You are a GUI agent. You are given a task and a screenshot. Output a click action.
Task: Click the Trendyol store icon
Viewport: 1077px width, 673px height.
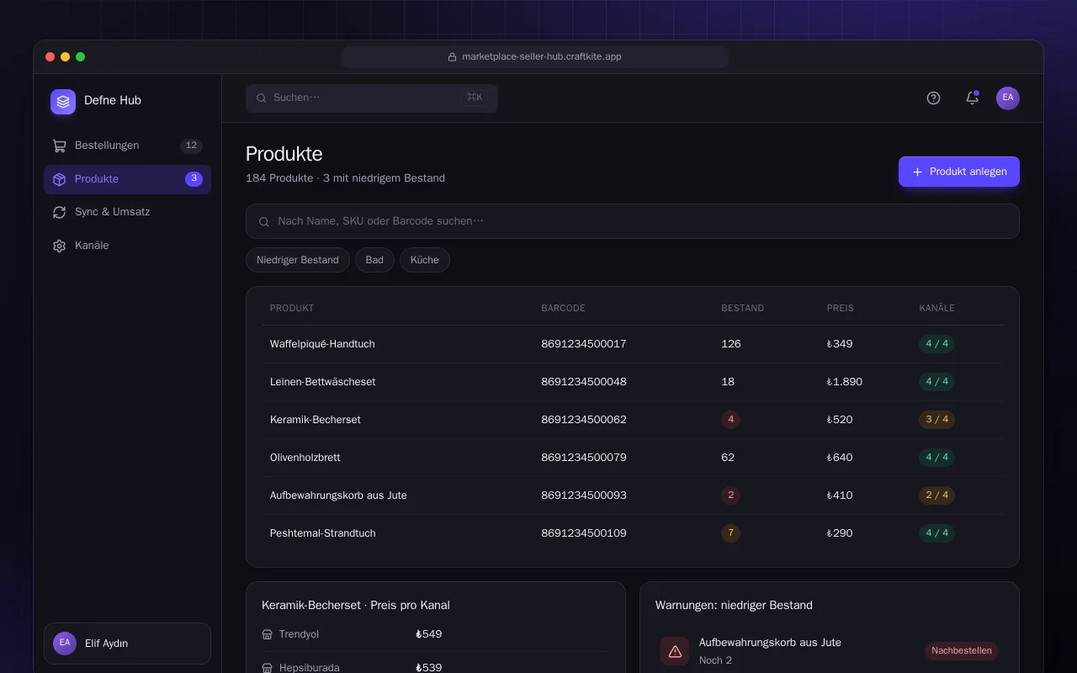pos(268,634)
